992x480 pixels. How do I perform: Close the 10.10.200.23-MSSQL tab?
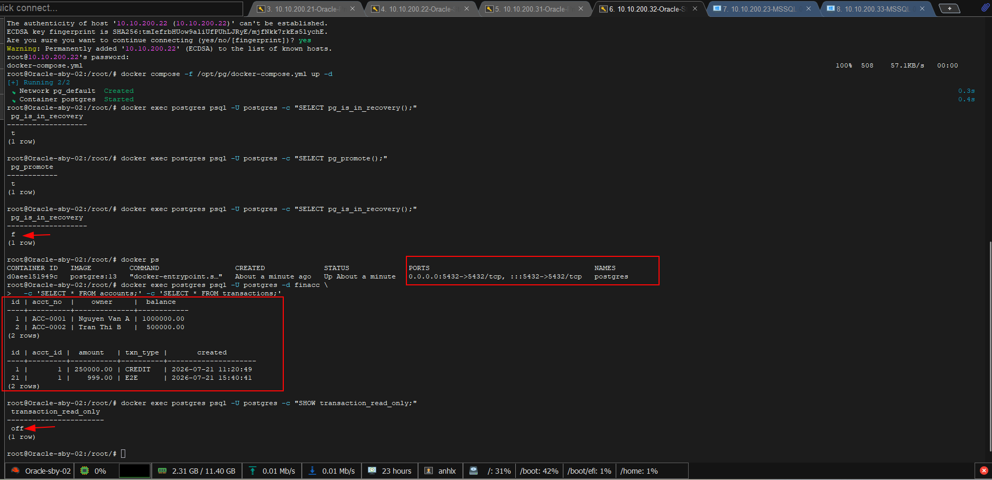809,8
